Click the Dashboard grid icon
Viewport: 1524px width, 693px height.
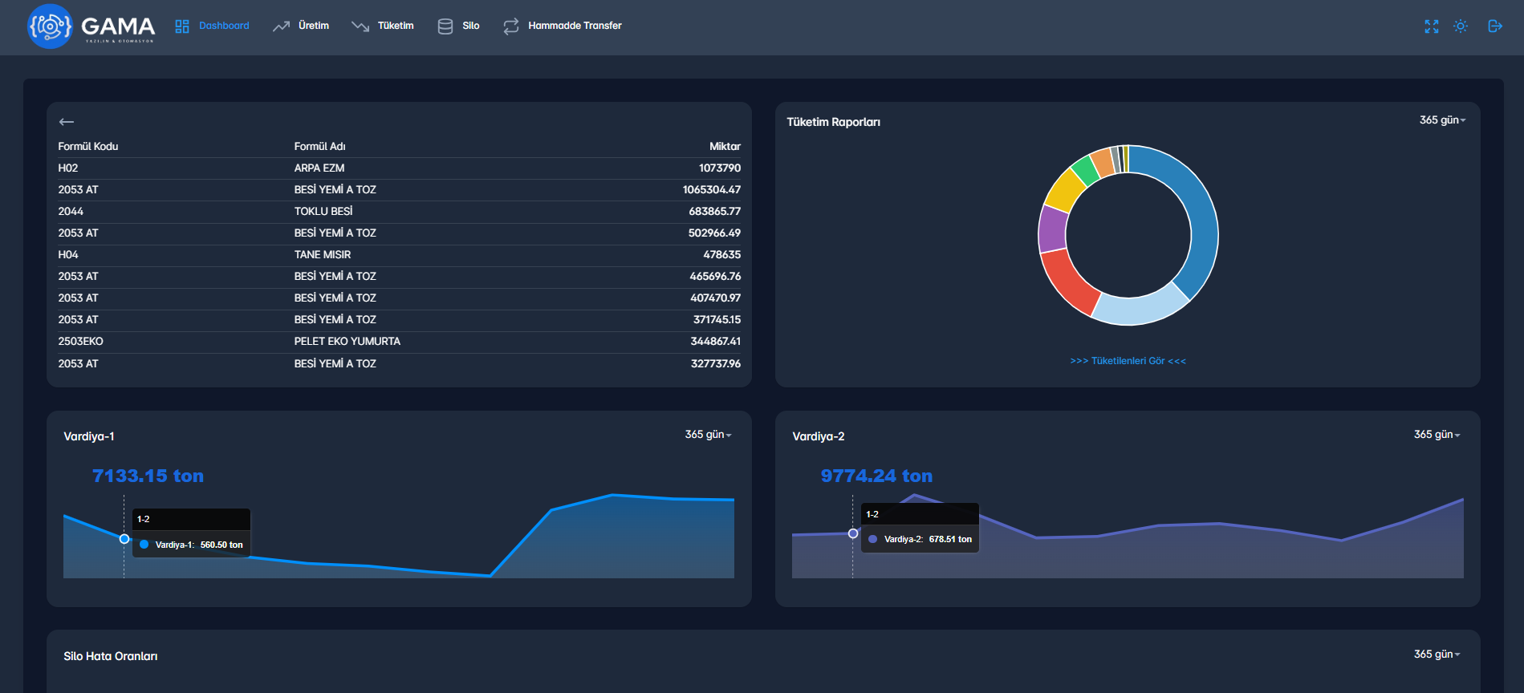(x=182, y=26)
